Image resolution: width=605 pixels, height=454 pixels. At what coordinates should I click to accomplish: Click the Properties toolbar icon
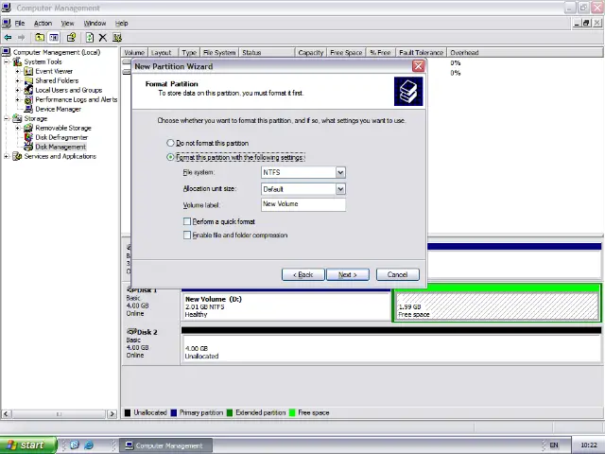click(x=71, y=38)
